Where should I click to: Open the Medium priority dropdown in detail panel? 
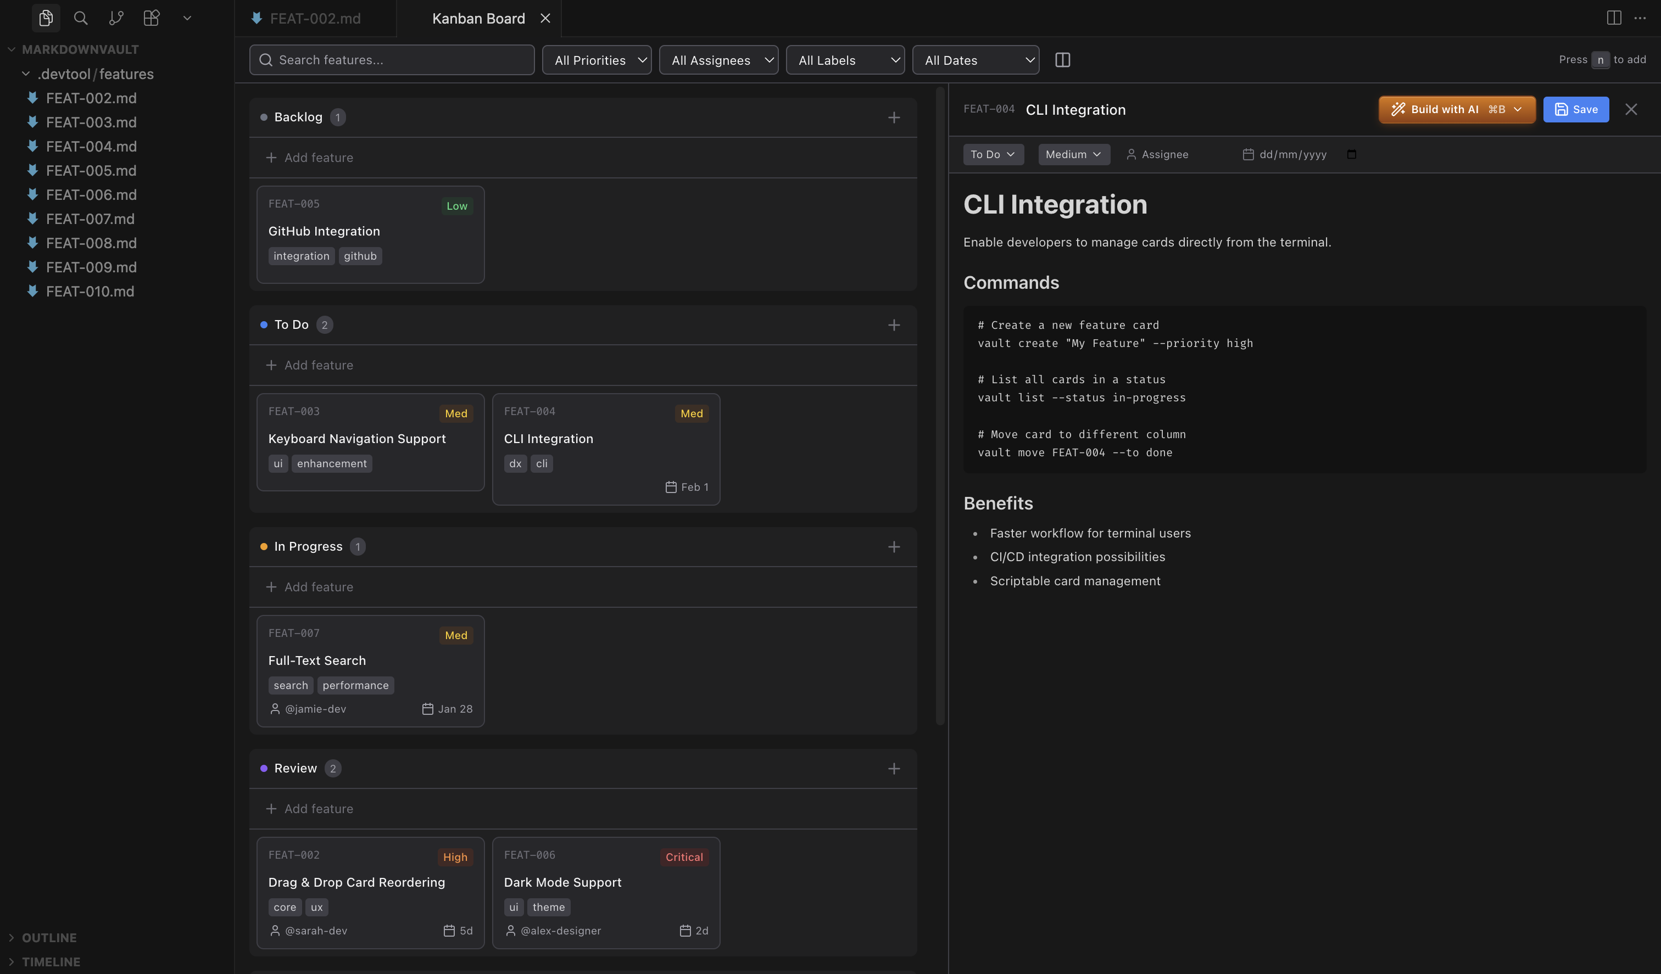(x=1073, y=154)
